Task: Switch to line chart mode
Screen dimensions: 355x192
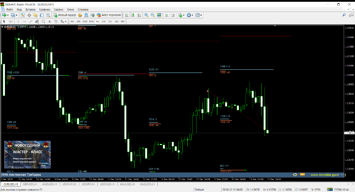Action: pos(139,15)
